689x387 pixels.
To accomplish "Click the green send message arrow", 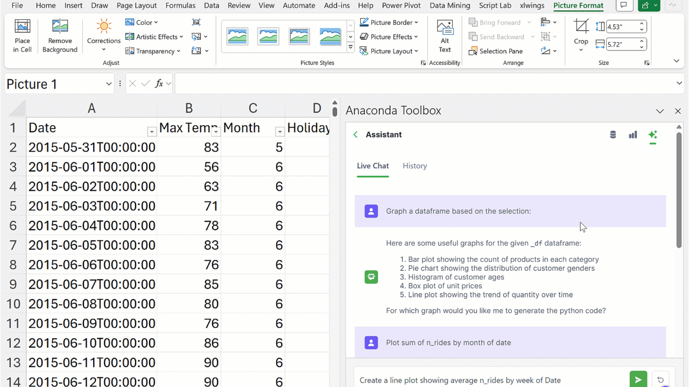I will click(638, 379).
